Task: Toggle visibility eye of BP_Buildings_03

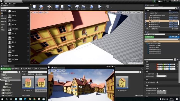Action: [146, 23]
